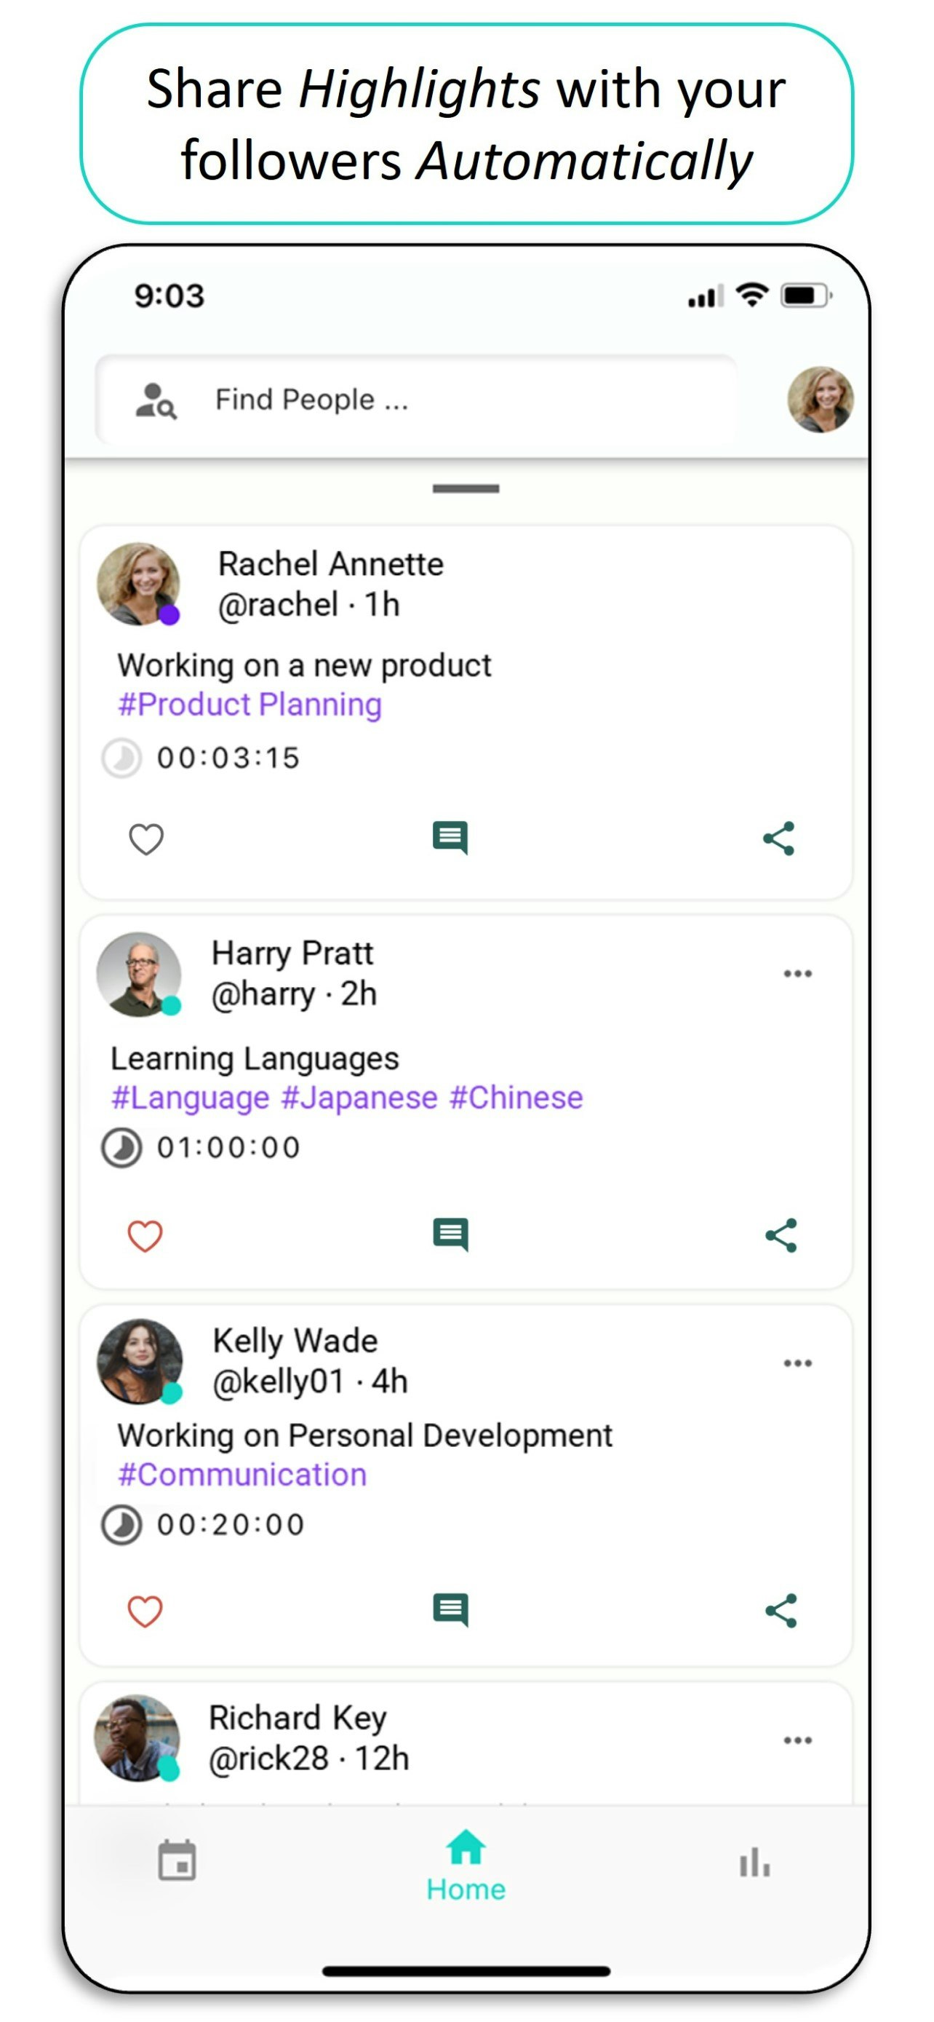Screen dimensions: 934x2022
Task: Open the three-dot menu on Kelly Wade's post
Action: click(x=797, y=1363)
